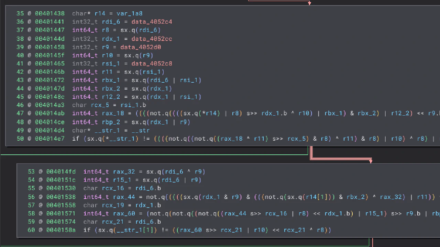Click rcx_16 declaration on line 55
This screenshot has width=440, height=247.
click(x=111, y=188)
